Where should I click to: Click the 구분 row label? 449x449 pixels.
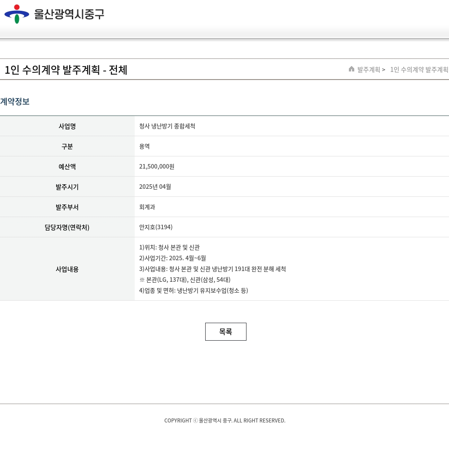[67, 147]
